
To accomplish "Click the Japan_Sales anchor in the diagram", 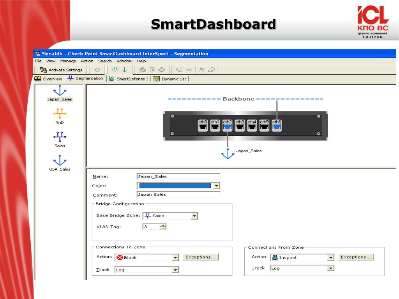I will [228, 153].
